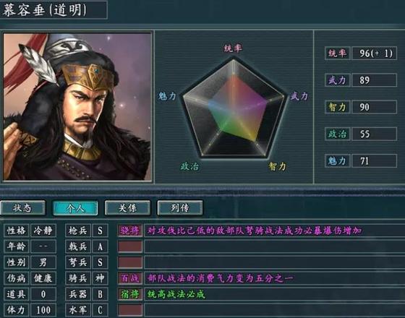Select the 骁将 skill tag
Screen dimensions: 405x318
(130, 231)
